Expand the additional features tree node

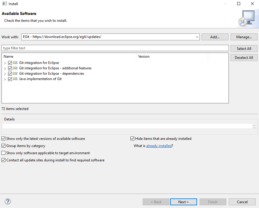pos(5,68)
